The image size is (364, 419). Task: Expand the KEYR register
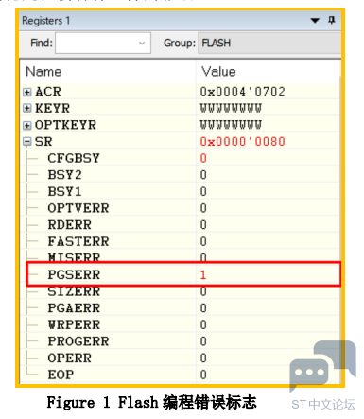coord(27,109)
